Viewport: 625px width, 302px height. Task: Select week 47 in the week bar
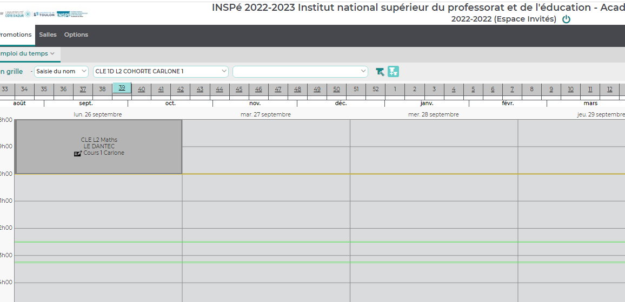coord(278,89)
